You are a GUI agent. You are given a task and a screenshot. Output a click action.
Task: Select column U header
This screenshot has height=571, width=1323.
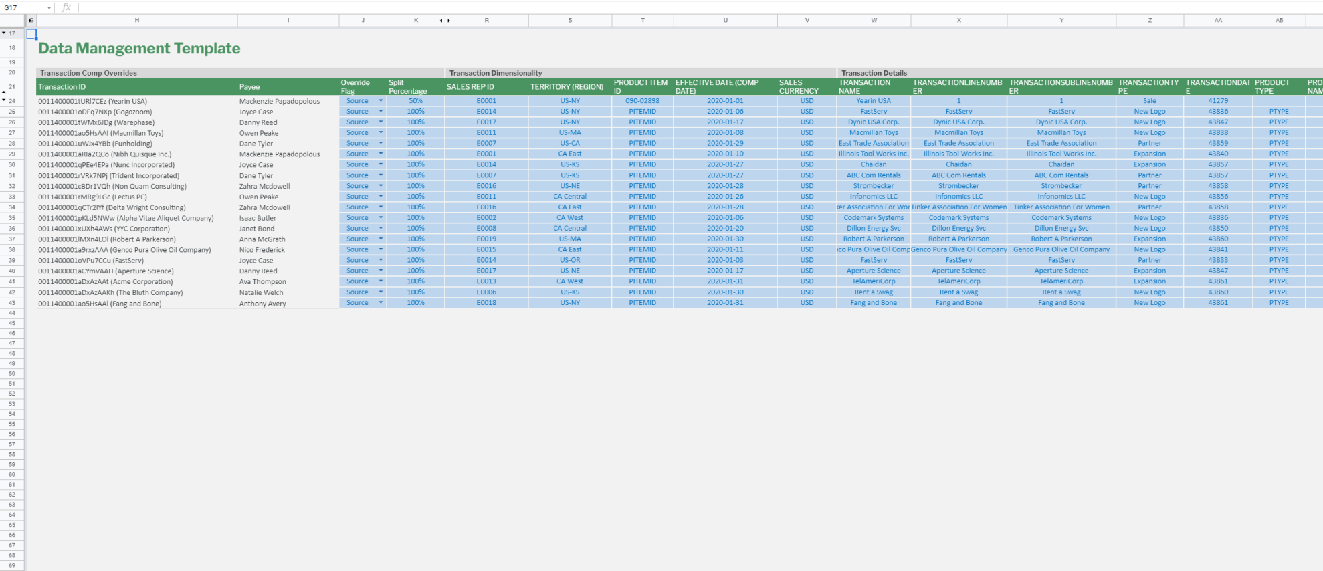[x=726, y=21]
